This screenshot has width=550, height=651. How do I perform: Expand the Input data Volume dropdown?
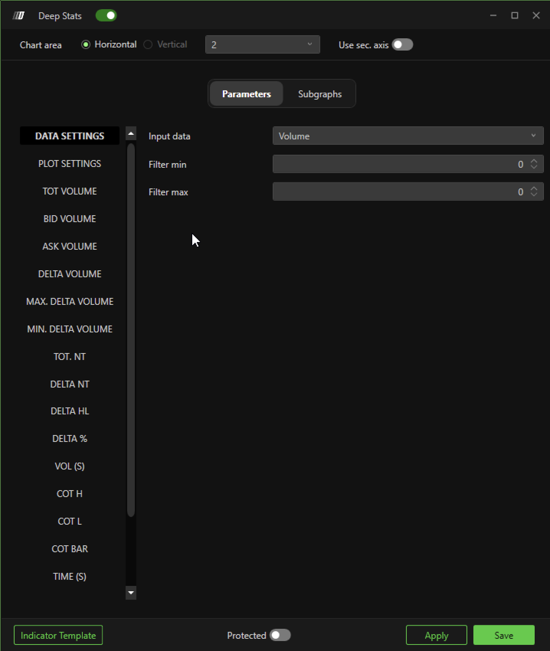click(408, 136)
